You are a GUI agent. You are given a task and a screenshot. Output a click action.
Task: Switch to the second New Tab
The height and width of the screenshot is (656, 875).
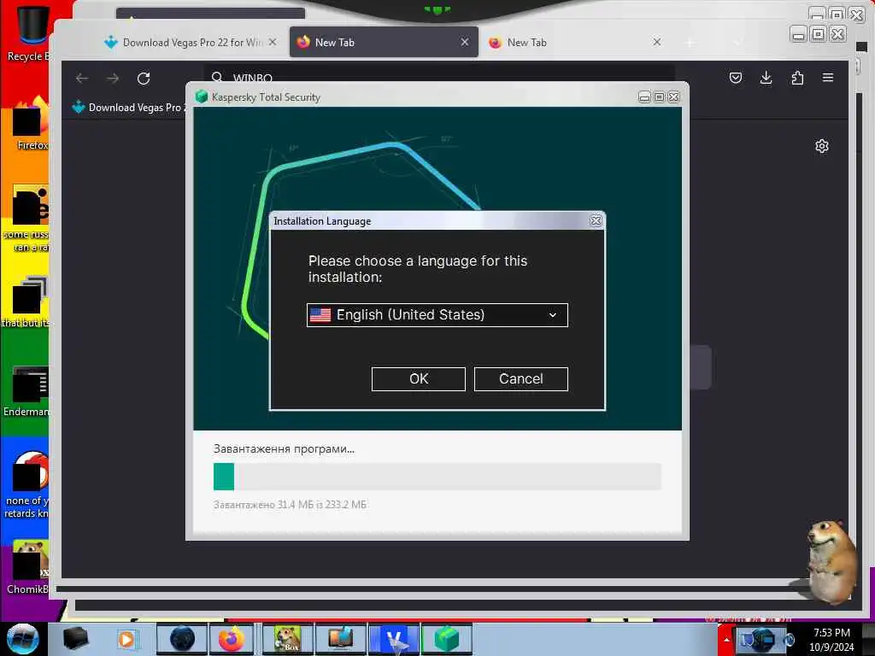click(x=575, y=43)
